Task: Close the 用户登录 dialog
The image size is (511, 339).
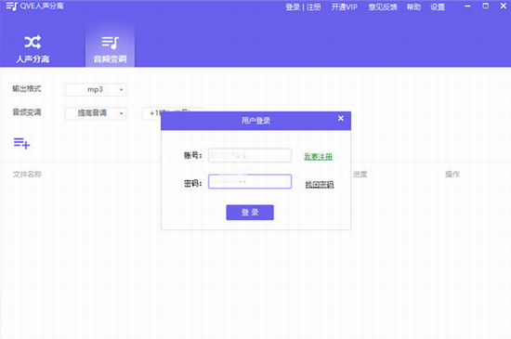Action: click(x=341, y=119)
